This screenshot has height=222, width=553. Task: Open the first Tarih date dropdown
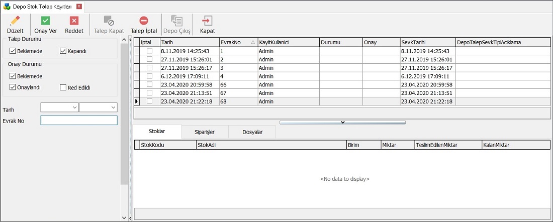point(74,107)
